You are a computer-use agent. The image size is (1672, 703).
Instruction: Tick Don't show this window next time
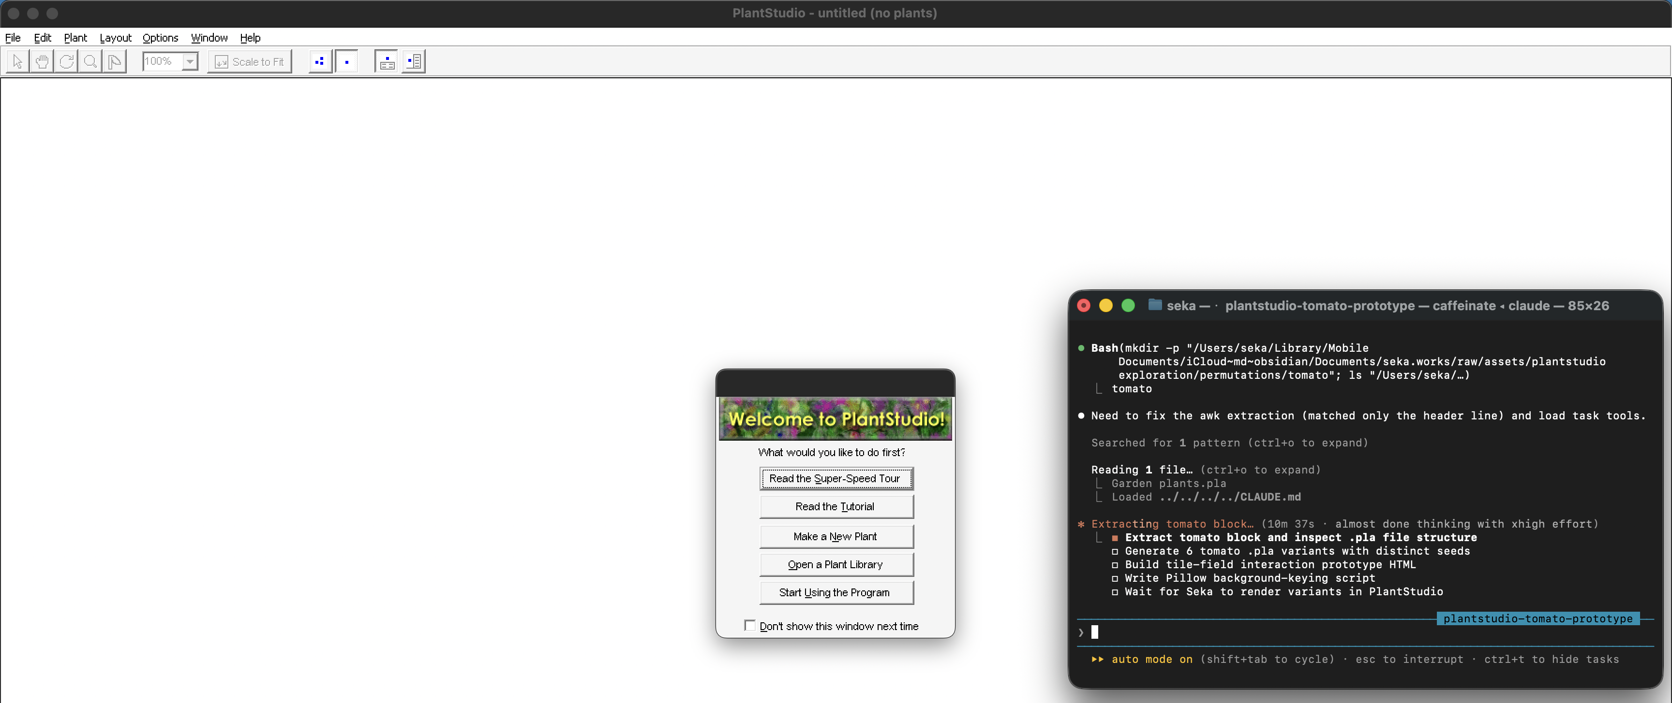pos(750,625)
